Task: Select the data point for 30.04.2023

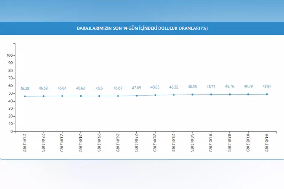Action: (x=193, y=94)
